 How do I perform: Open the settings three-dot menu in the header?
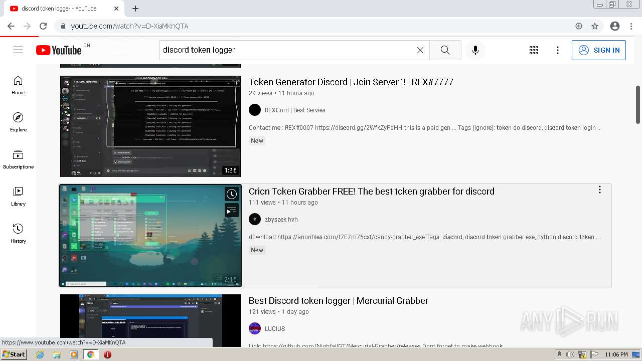click(558, 50)
